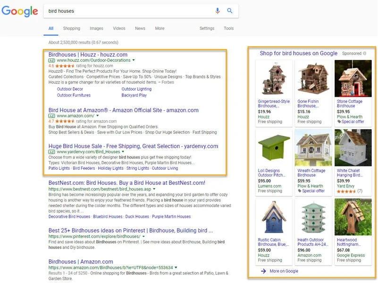Expand dropdown arrow next to bestnest.com URL
378x283 pixels.
(154, 189)
